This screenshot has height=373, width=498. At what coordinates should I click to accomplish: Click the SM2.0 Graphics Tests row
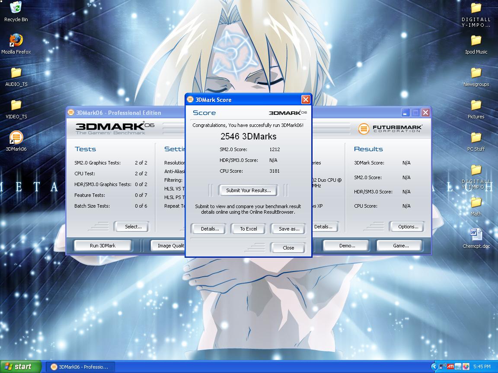111,163
